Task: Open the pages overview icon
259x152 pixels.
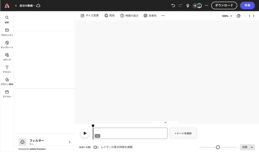Action: [238, 16]
